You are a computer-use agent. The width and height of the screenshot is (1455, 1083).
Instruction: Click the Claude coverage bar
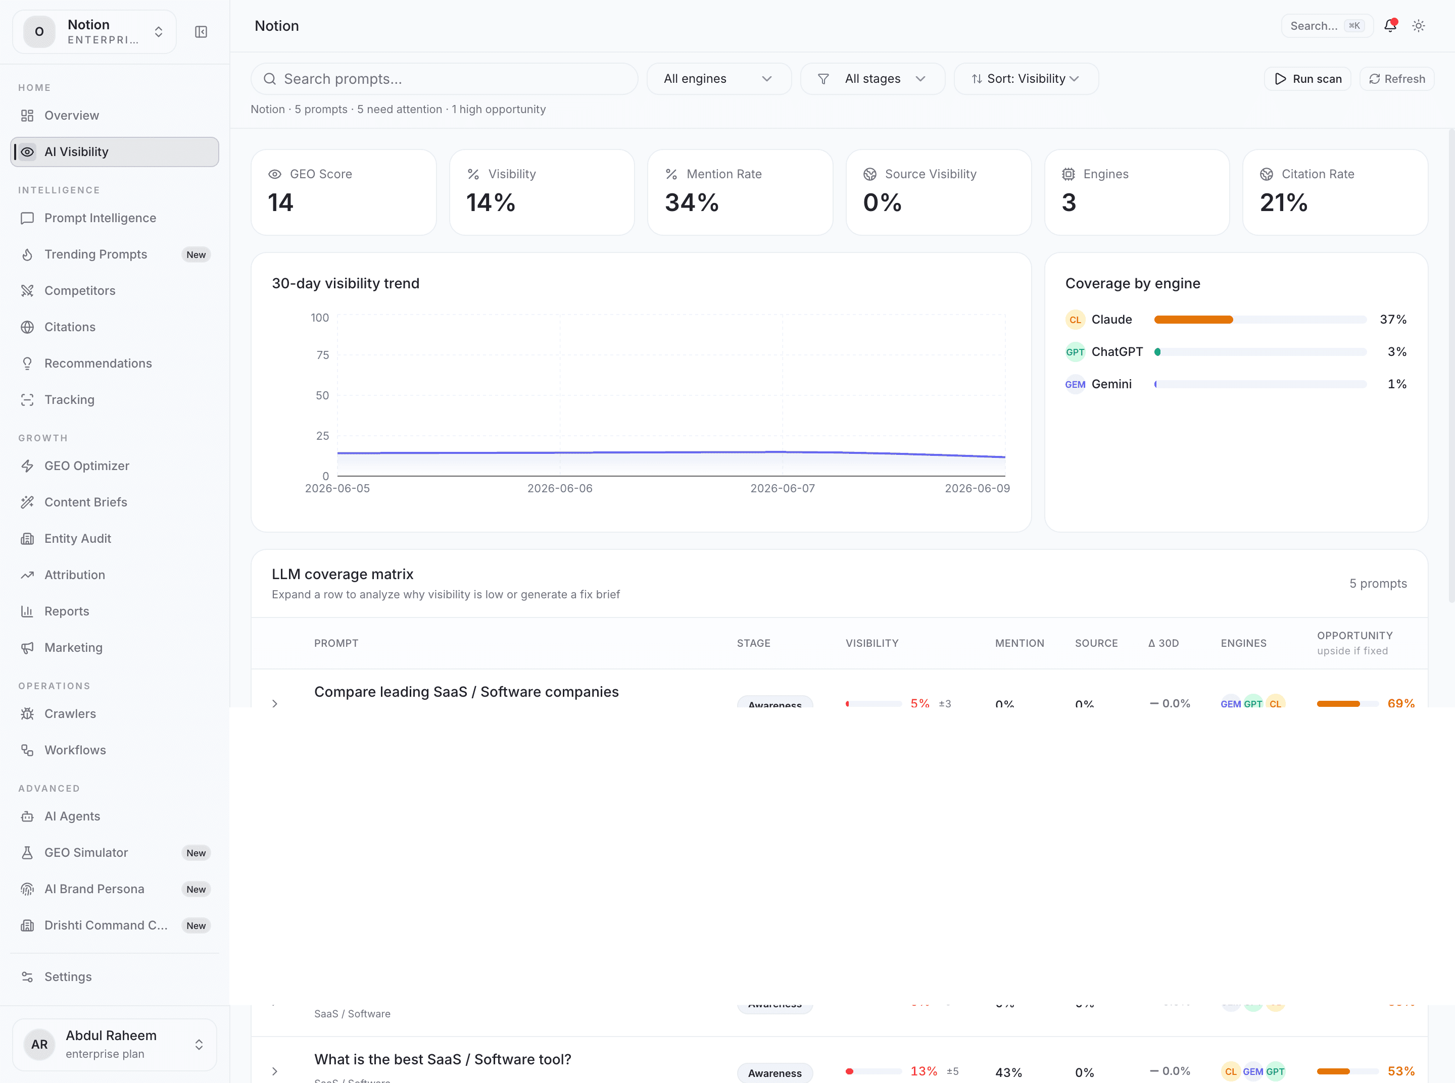point(1260,320)
